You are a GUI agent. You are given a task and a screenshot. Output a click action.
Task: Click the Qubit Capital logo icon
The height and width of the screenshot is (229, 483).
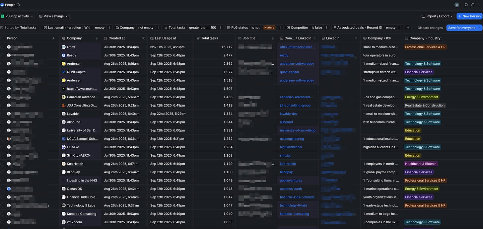tap(64, 72)
